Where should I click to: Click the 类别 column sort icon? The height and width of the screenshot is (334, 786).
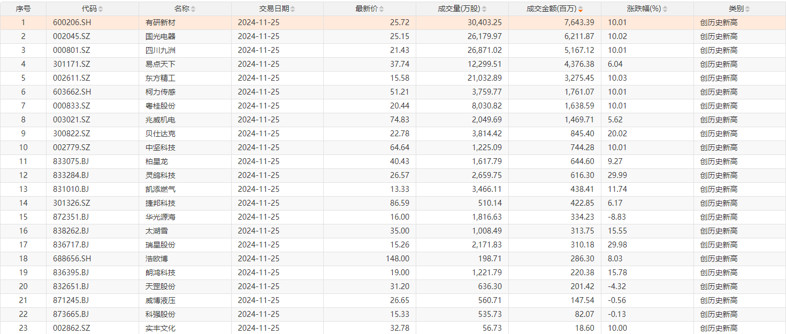(x=747, y=9)
